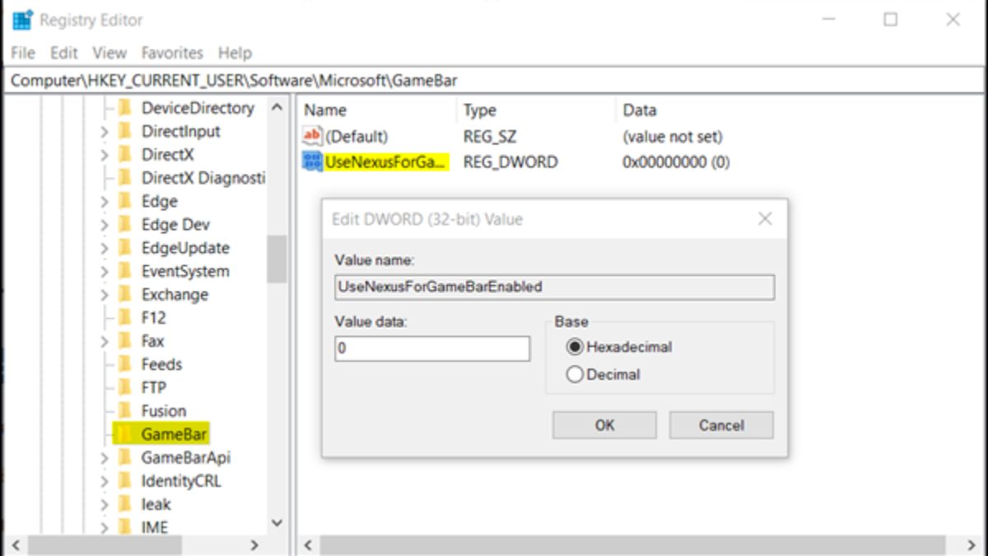Expand the EventSystem key

coord(105,272)
